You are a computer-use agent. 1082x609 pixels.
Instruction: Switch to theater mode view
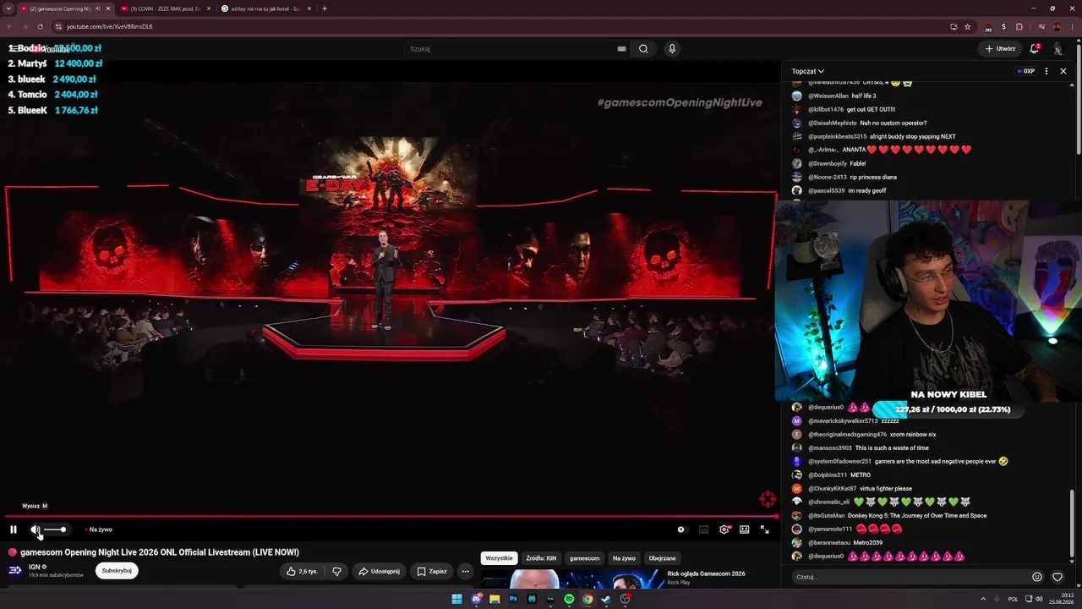click(x=744, y=529)
